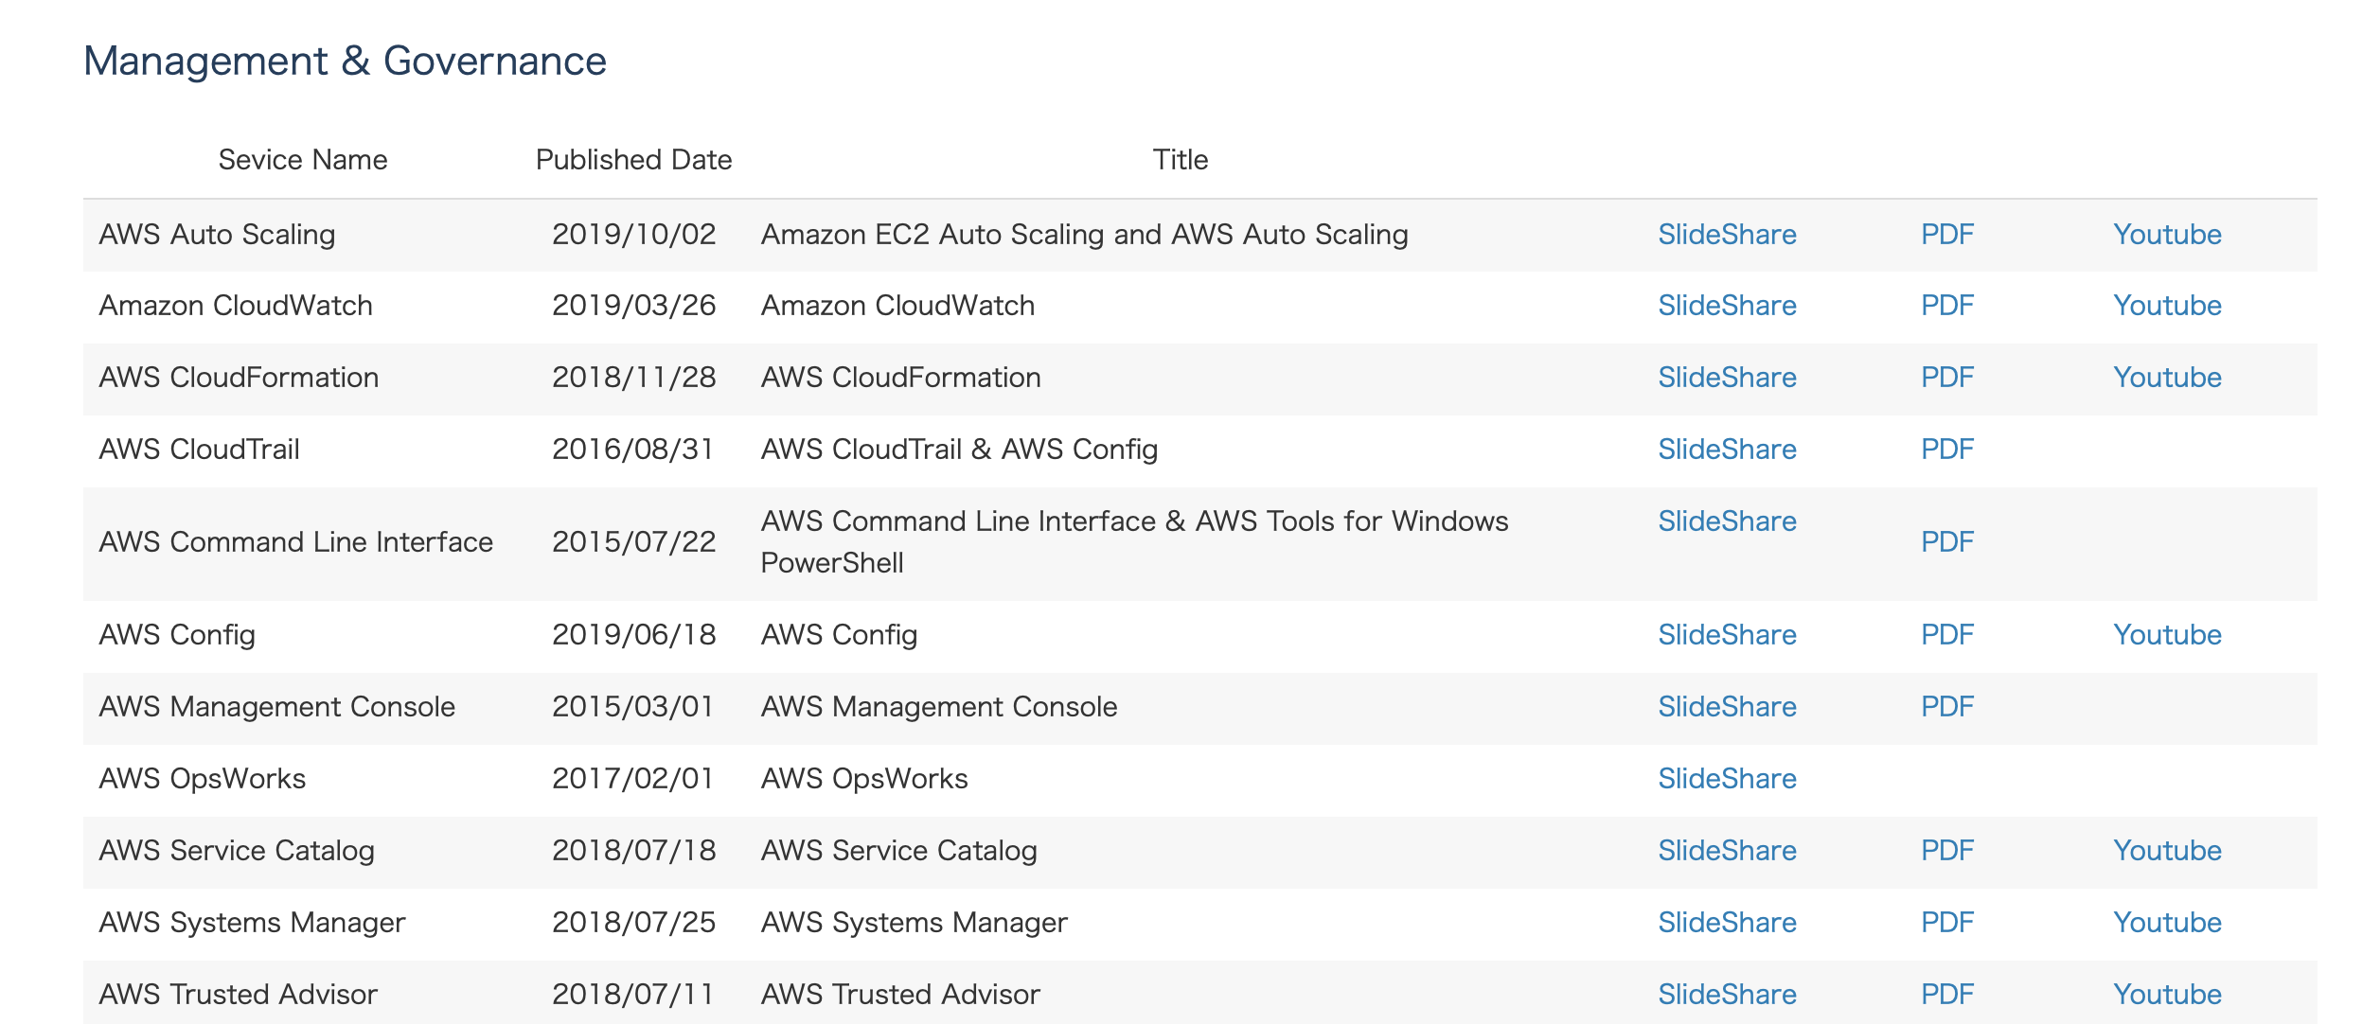Open AWS OpsWorks SlideShare link

coord(1726,779)
